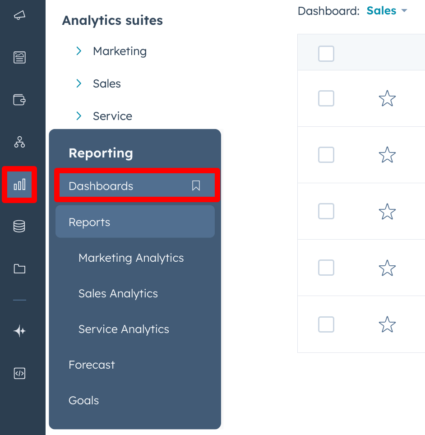Open the Dashboard Sales filter dropdown

tap(387, 11)
